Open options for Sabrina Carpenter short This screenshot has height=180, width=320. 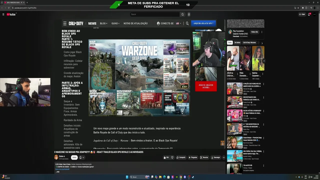click(x=262, y=74)
